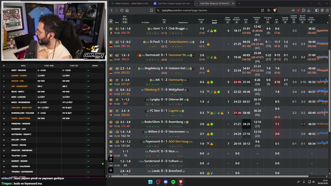Click crossed swords icon on Silkeborg row
Image resolution: width=331 pixels, height=186 pixels.
tap(208, 92)
